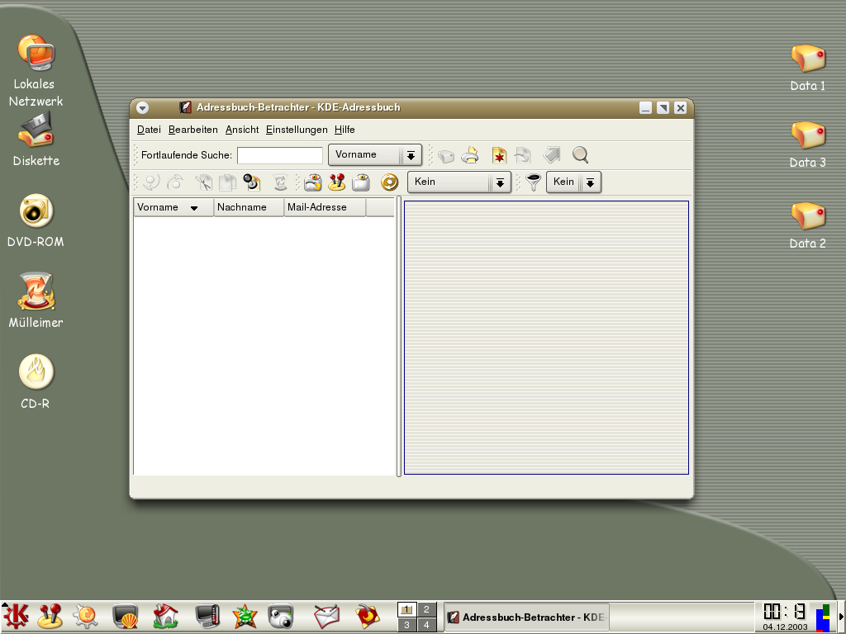Click the address book icon in the title bar
Image resolution: width=846 pixels, height=634 pixels.
[x=186, y=107]
